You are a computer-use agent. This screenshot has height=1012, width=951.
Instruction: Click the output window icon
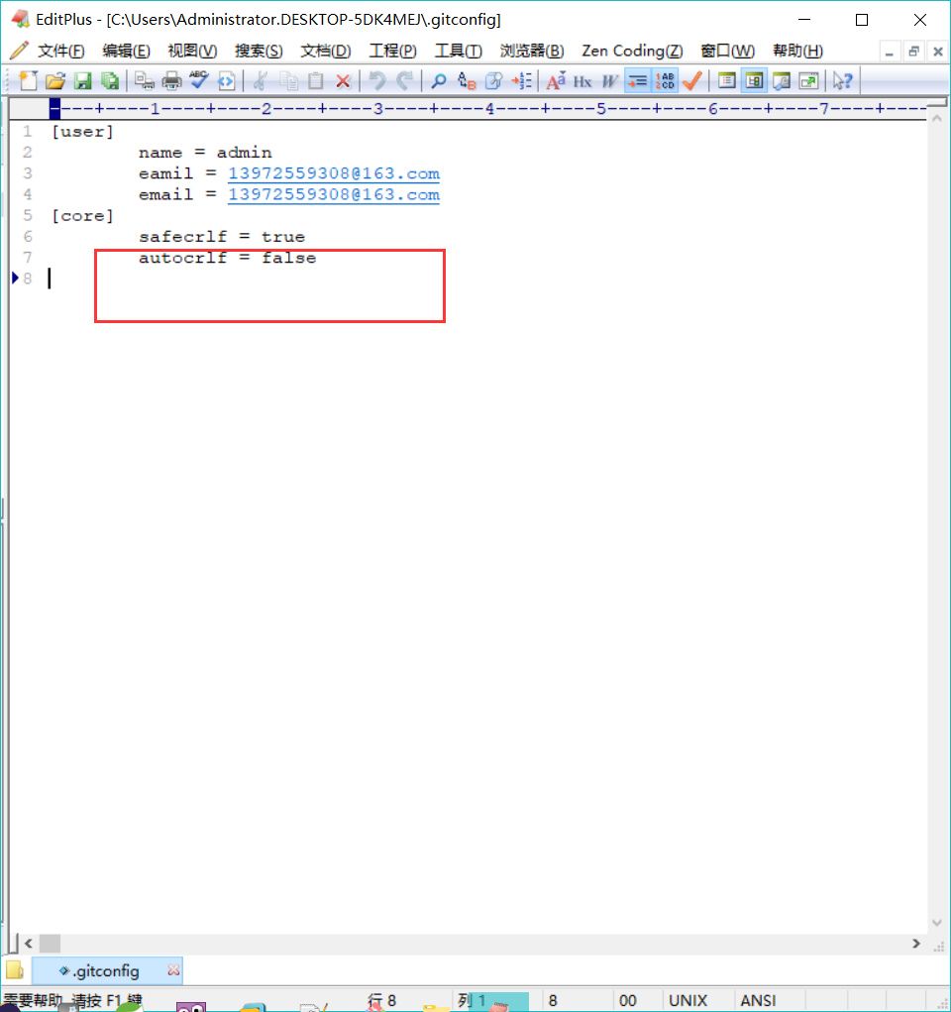782,80
